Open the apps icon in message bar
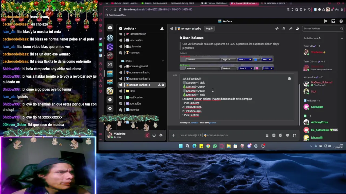Viewport: 346px width, 194px height. tap(294, 135)
